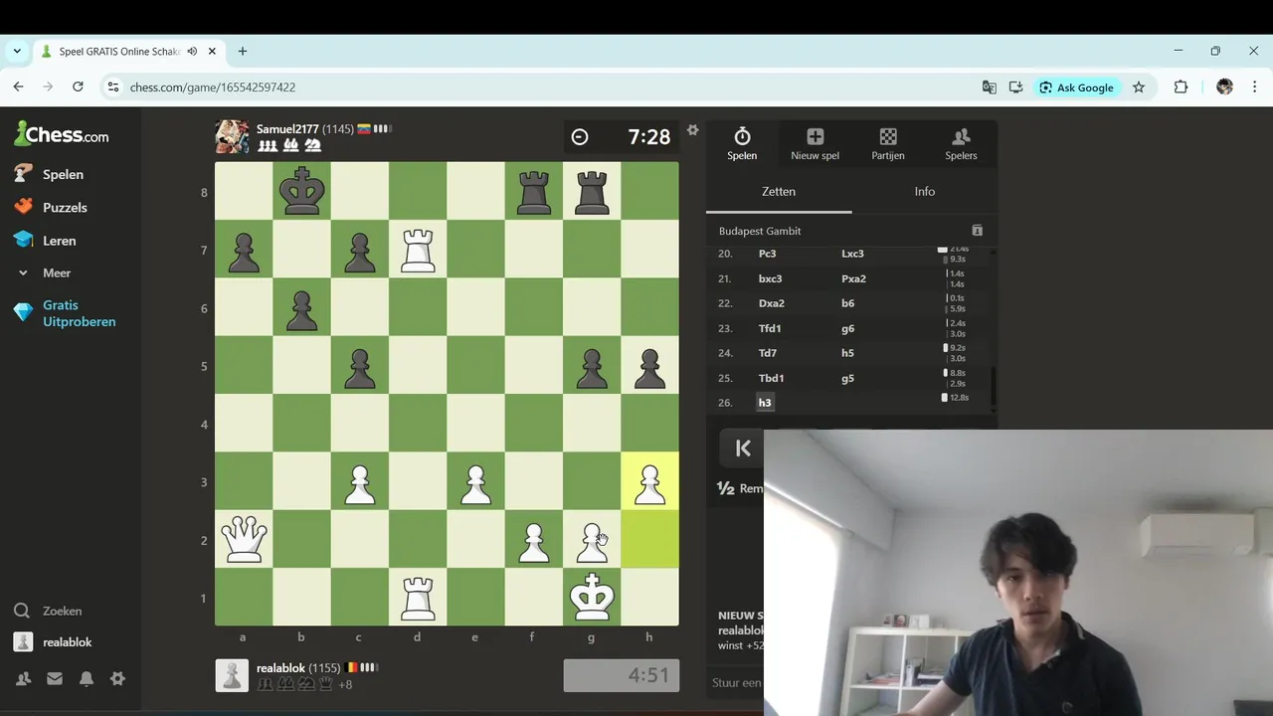Jump to the first move button
Viewport: 1273px width, 716px height.
[741, 448]
